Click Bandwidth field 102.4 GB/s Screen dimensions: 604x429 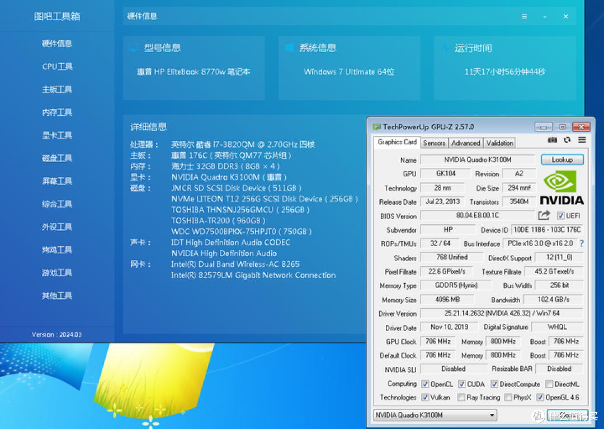click(553, 299)
